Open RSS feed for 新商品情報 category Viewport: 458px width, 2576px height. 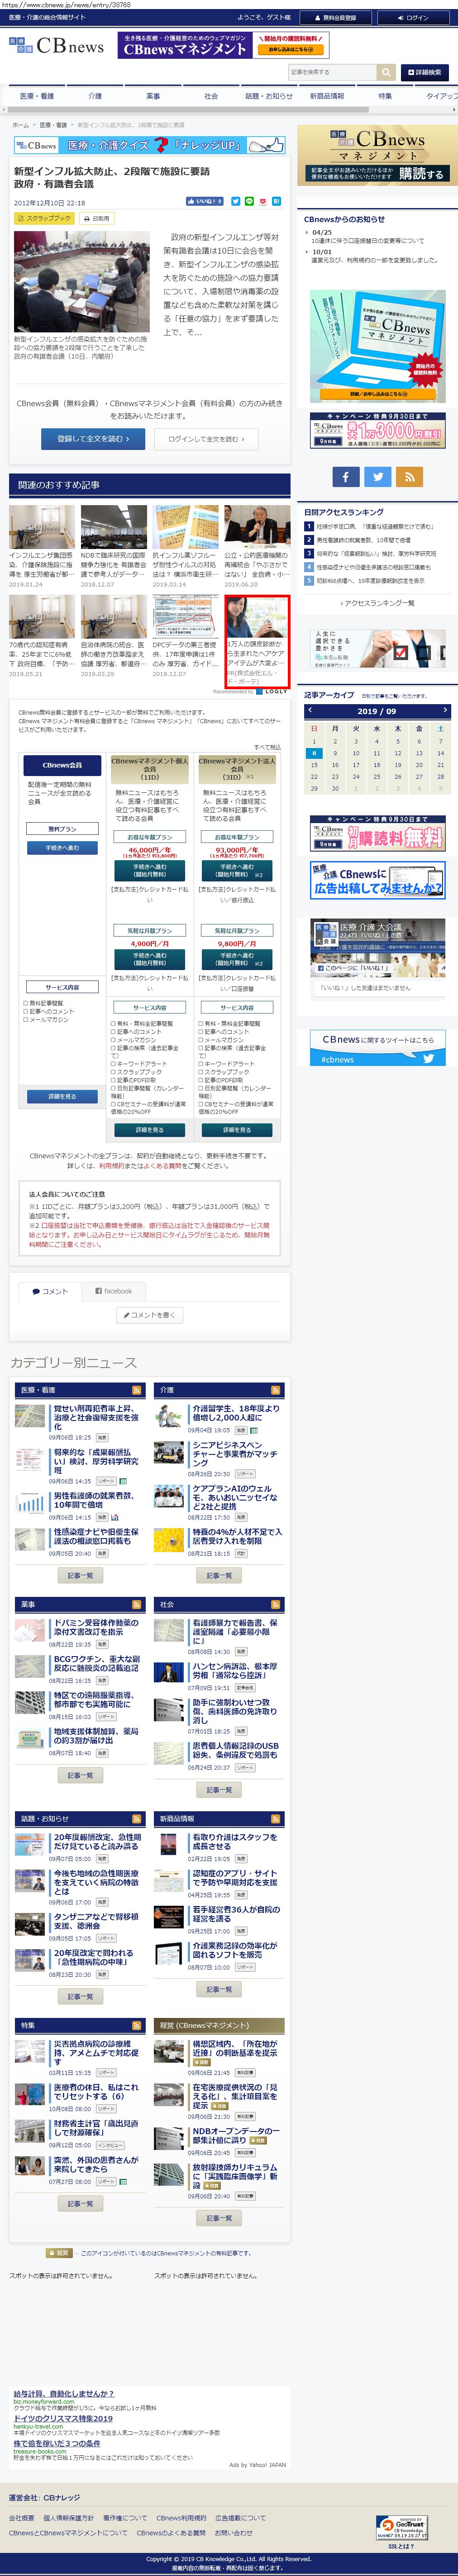[276, 1818]
